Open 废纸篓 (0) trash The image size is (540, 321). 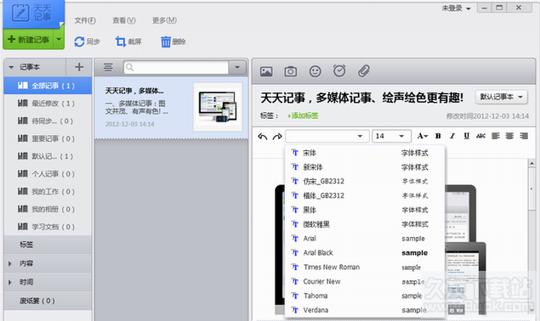[x=48, y=301]
